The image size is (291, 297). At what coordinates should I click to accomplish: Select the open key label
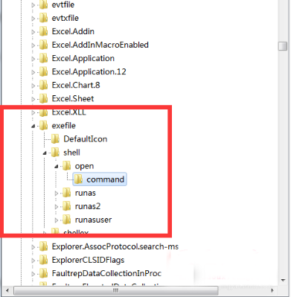coord(84,166)
